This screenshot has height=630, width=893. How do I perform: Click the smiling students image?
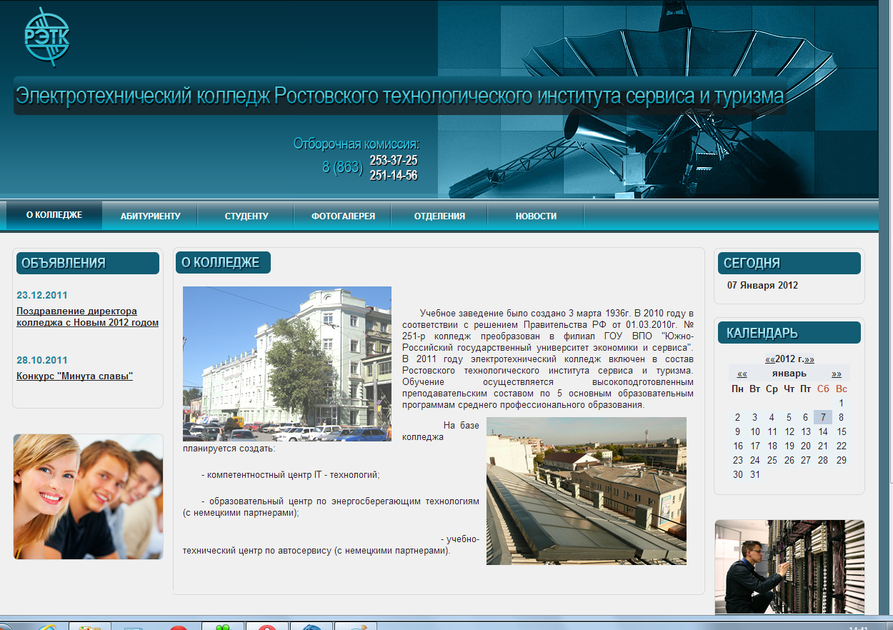(88, 496)
